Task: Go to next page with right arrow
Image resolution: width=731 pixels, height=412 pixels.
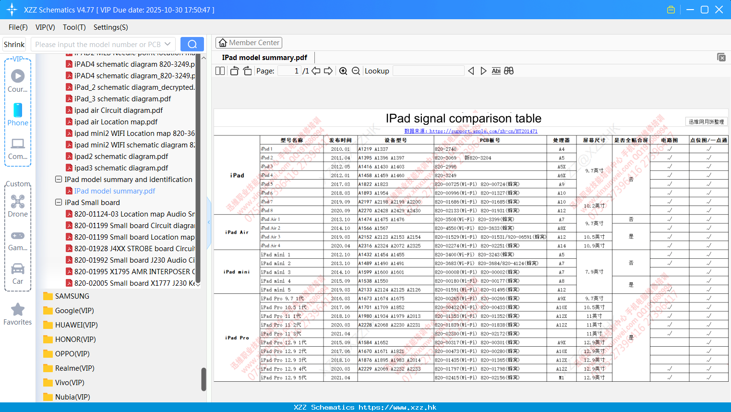Action: [328, 71]
